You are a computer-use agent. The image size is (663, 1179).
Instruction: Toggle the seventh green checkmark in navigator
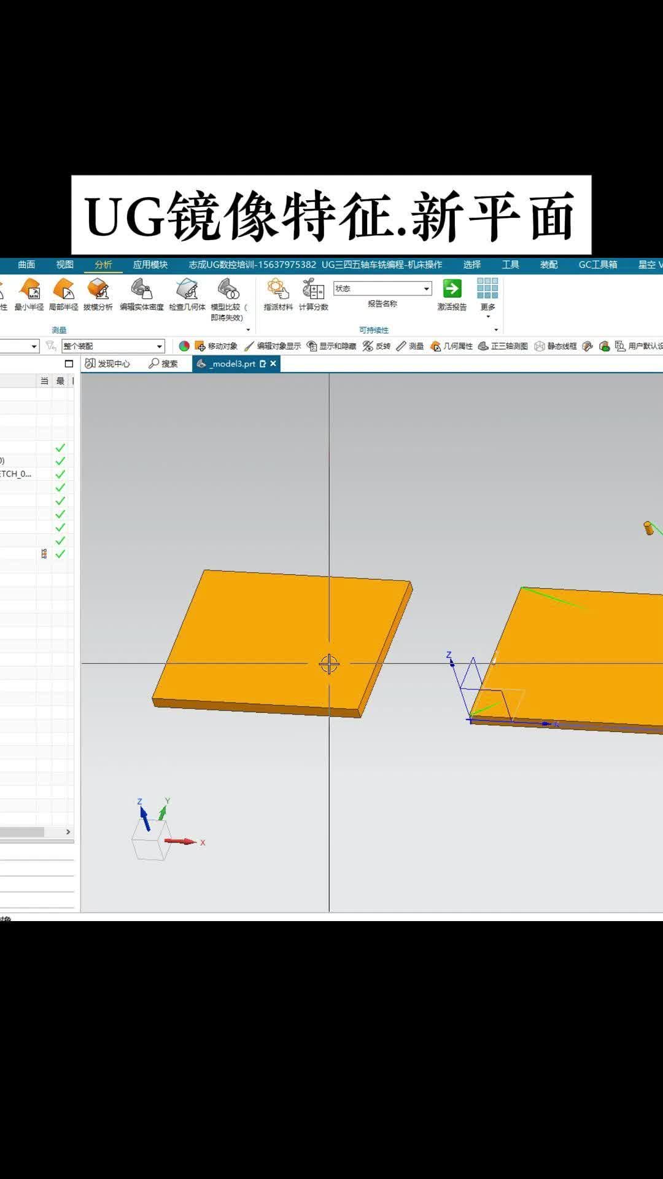[x=60, y=527]
